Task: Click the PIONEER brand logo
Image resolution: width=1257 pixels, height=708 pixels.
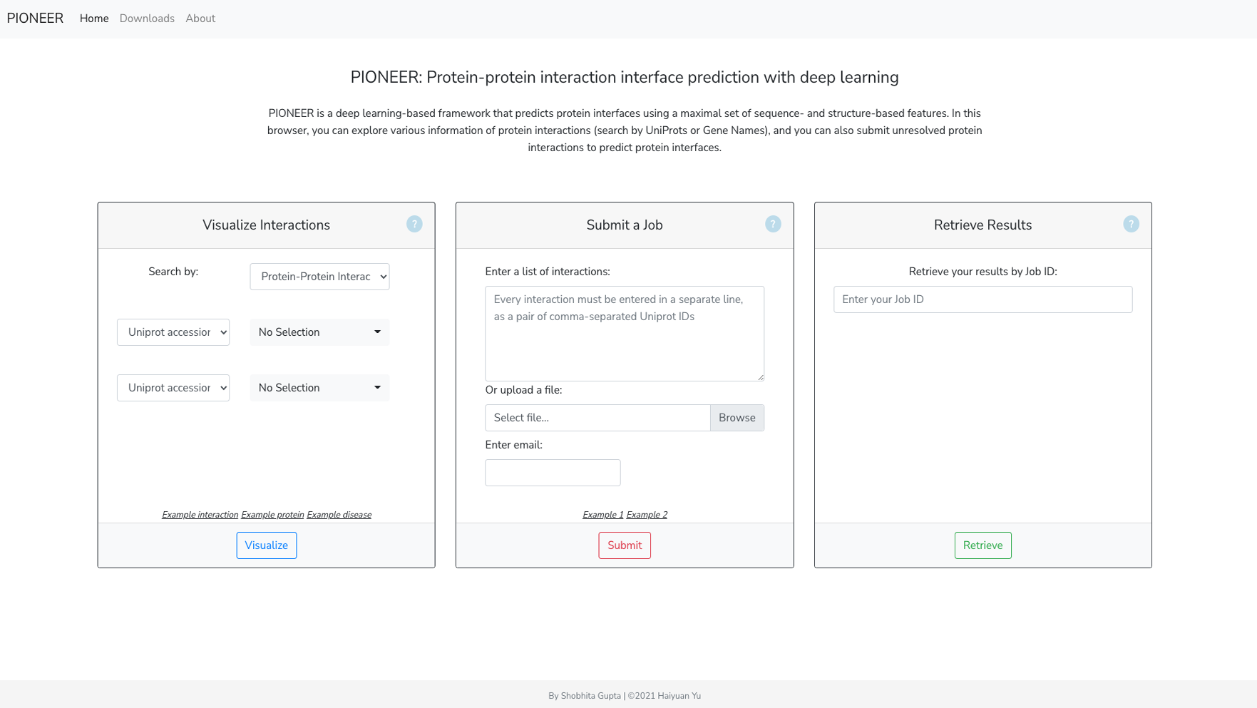Action: click(35, 19)
